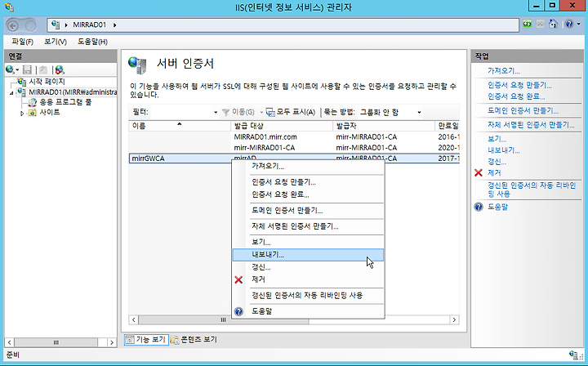Click Import (가져오기...) link in Actions pane
Screen dimensions: 588x366
(x=503, y=71)
